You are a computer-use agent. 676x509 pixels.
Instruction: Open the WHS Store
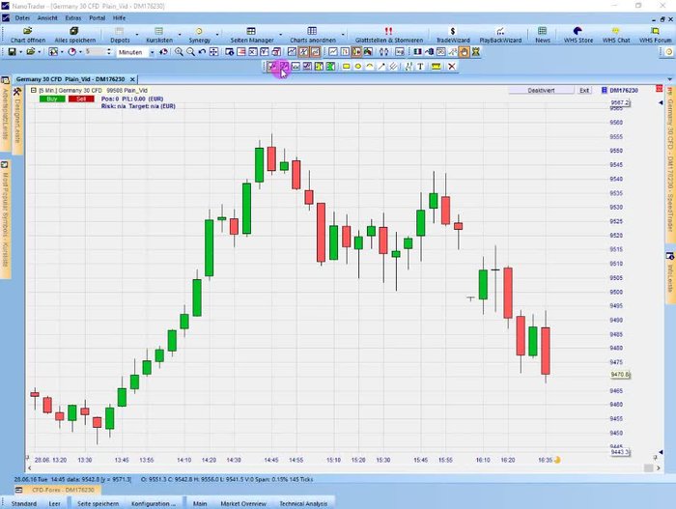pyautogui.click(x=577, y=34)
